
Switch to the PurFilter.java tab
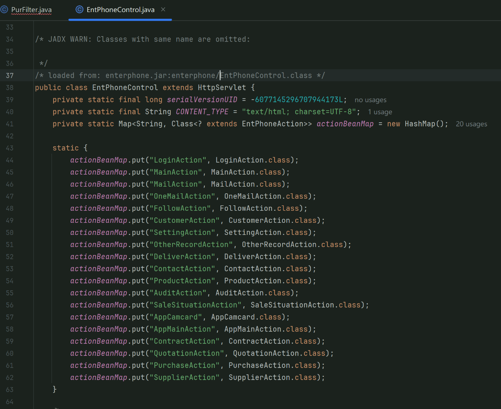tap(31, 10)
